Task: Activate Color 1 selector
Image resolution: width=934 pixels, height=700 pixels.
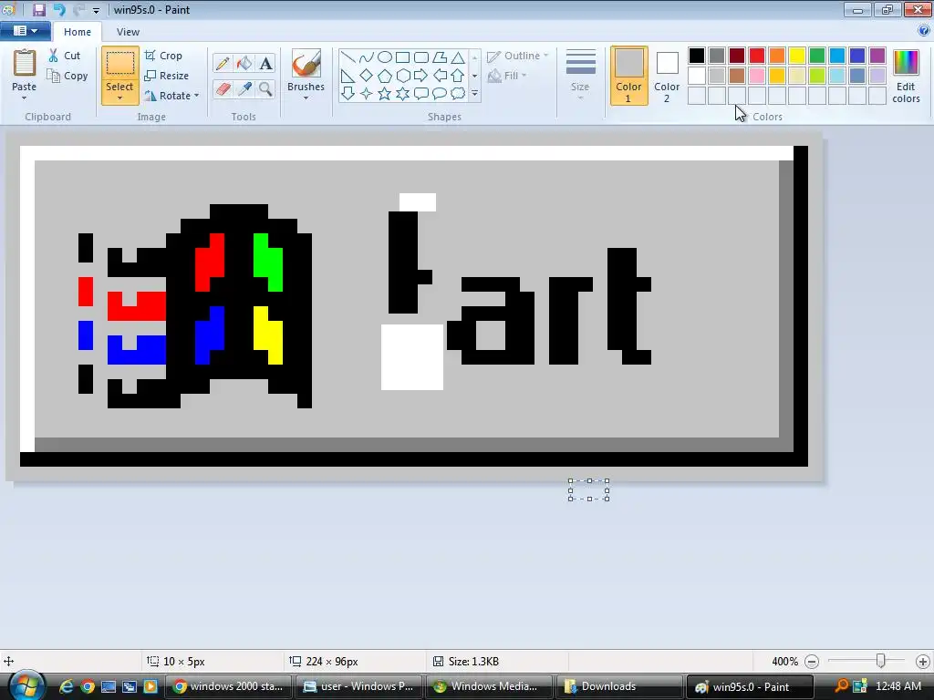Action: pos(628,76)
